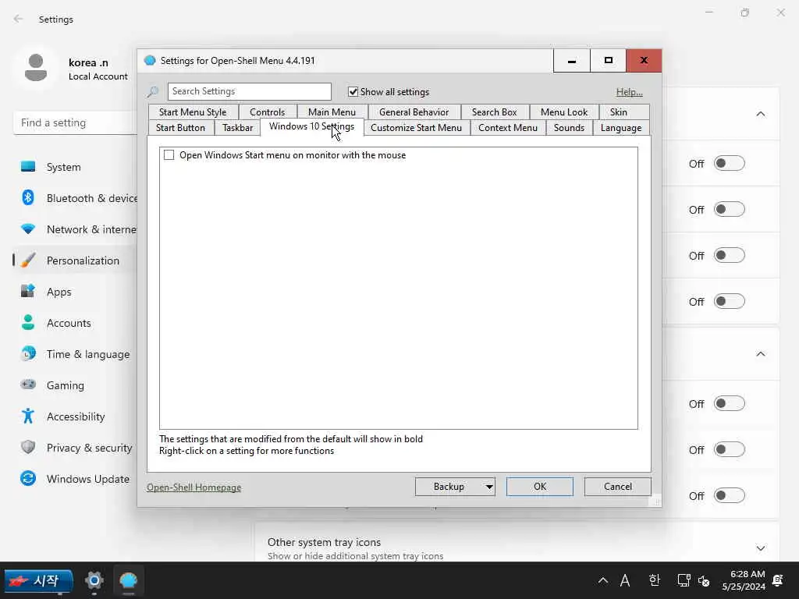Turn on the sixth Off toggle in Settings
This screenshot has width=799, height=599.
(730, 450)
